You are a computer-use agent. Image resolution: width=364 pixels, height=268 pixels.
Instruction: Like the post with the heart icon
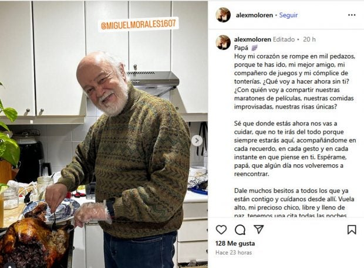(221, 230)
